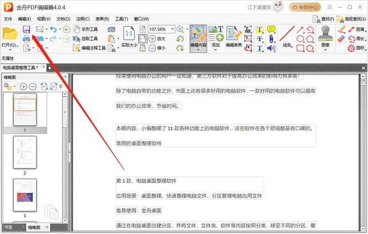Select the arrow drawing tool

point(300,29)
